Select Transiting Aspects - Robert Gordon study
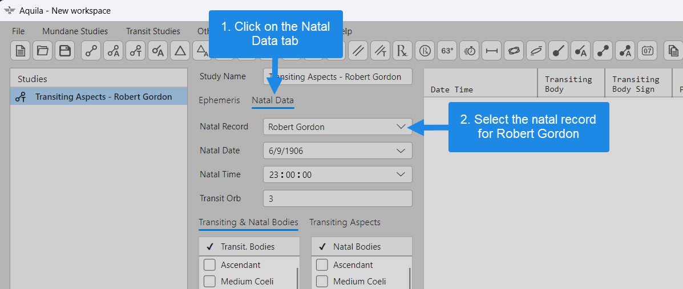683x289 pixels. (x=99, y=97)
